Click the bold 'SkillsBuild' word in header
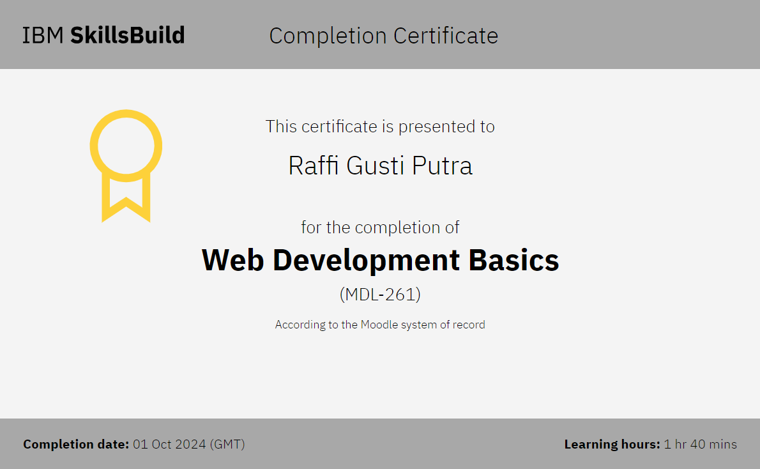760x469 pixels. click(127, 35)
